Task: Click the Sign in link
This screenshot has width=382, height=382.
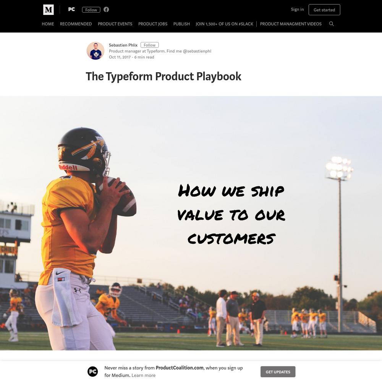Action: (x=297, y=9)
